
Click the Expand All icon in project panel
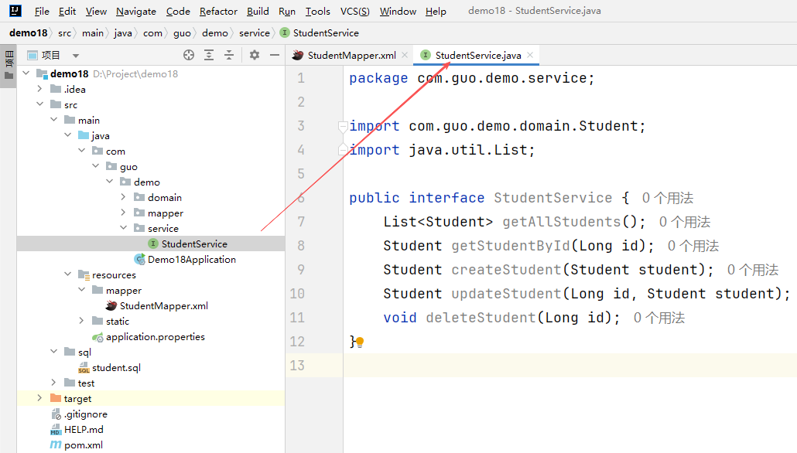click(209, 55)
